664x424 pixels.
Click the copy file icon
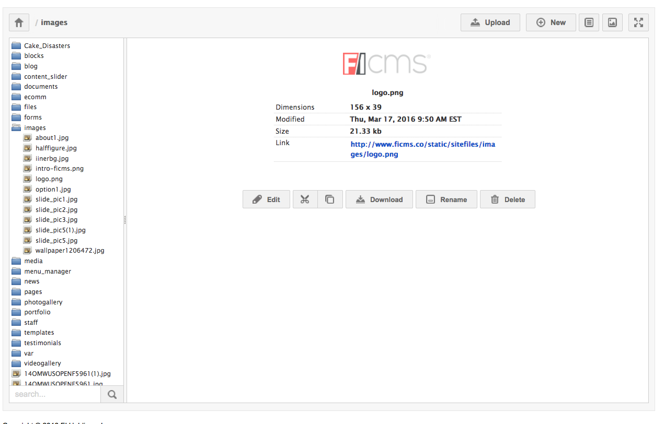point(330,199)
